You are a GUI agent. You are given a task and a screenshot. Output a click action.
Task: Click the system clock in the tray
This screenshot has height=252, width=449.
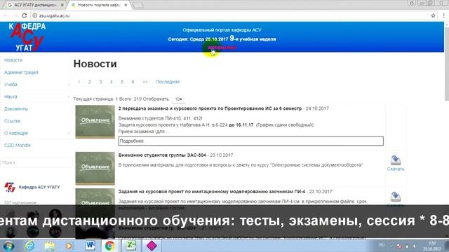click(432, 246)
